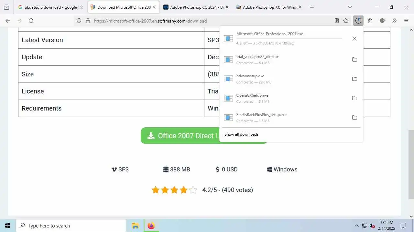Click the download progress bar for Office
414x232 pixels.
(289, 38)
